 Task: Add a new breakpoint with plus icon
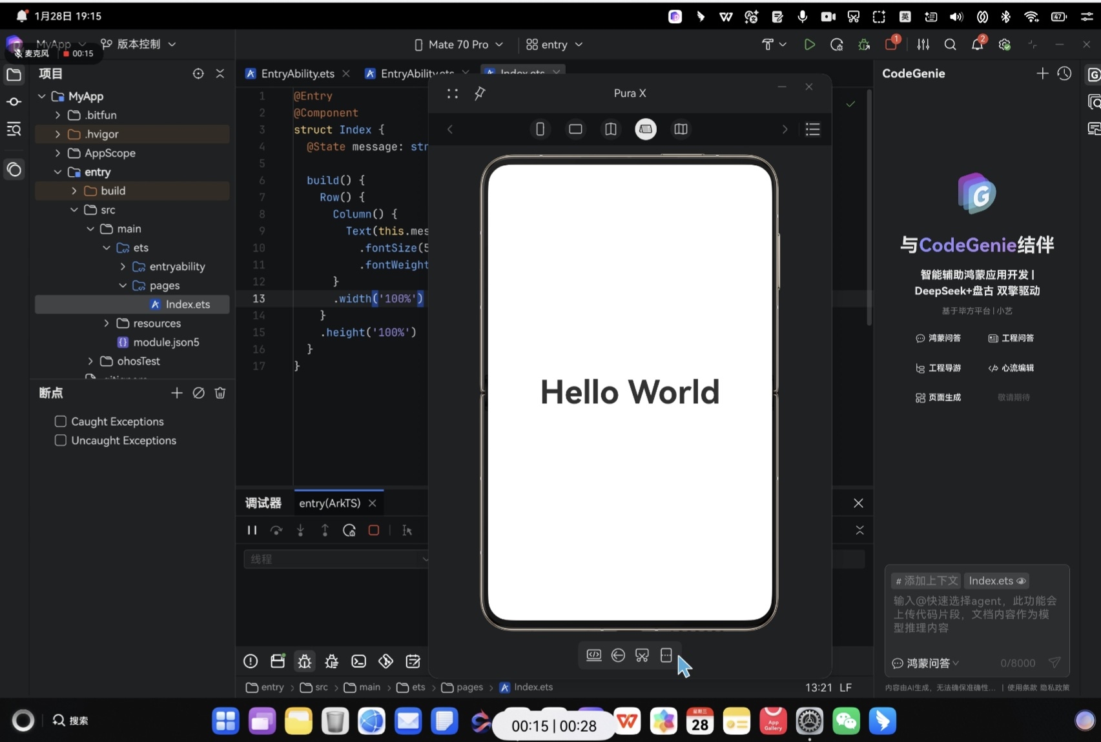tap(177, 393)
